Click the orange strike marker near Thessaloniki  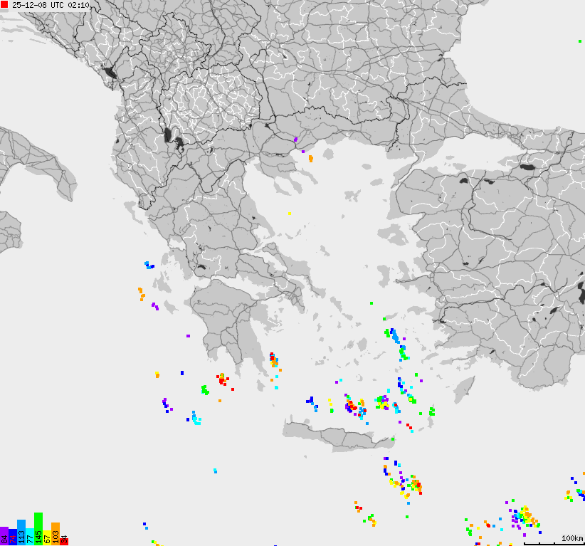(x=311, y=158)
